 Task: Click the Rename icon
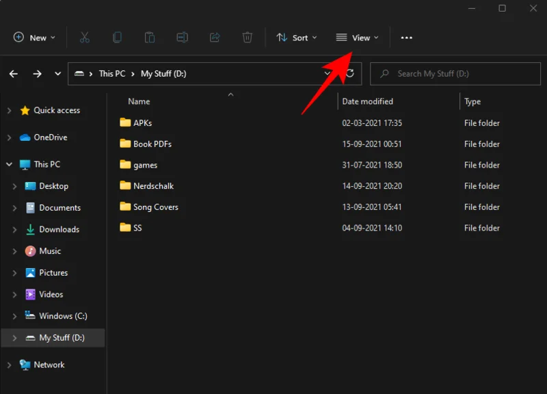tap(182, 38)
